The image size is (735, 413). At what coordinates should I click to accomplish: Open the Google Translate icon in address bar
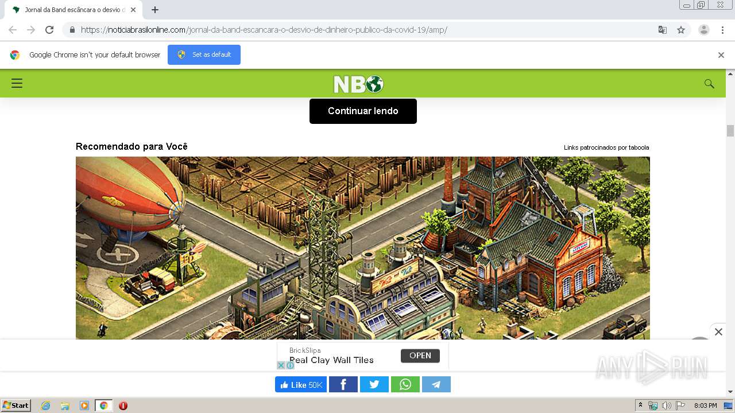click(x=662, y=30)
